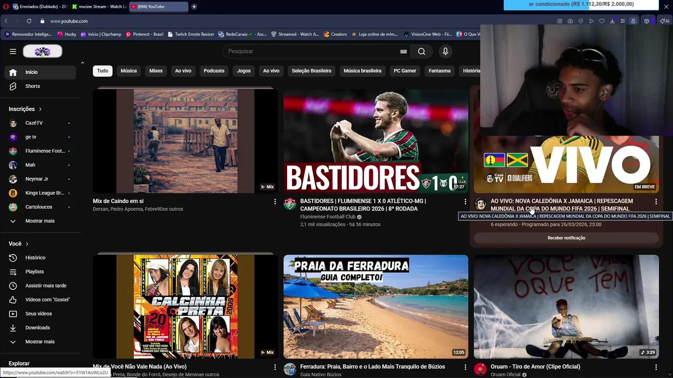Select the Música filter chip

pyautogui.click(x=129, y=71)
